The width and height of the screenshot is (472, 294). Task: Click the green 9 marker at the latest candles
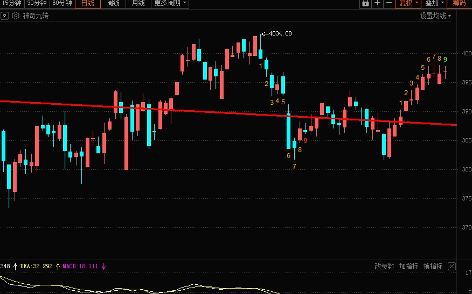[445, 60]
